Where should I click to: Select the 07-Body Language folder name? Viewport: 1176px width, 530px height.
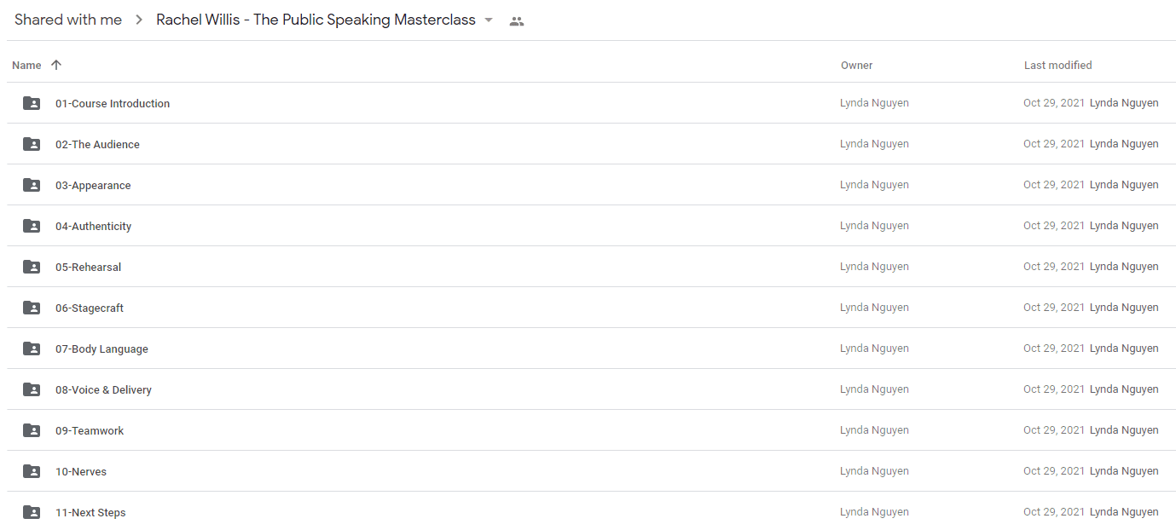click(101, 349)
